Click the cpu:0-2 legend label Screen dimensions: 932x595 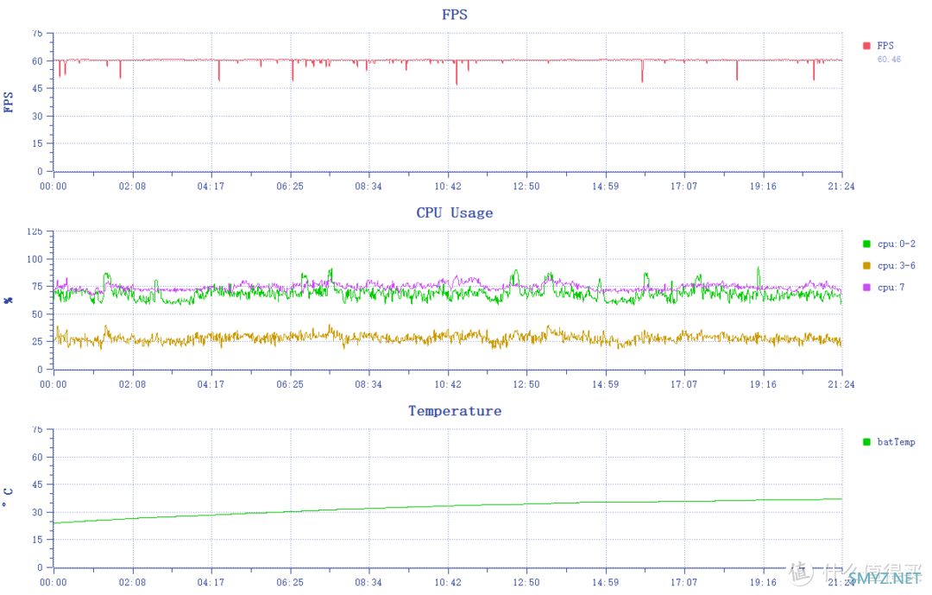click(897, 244)
